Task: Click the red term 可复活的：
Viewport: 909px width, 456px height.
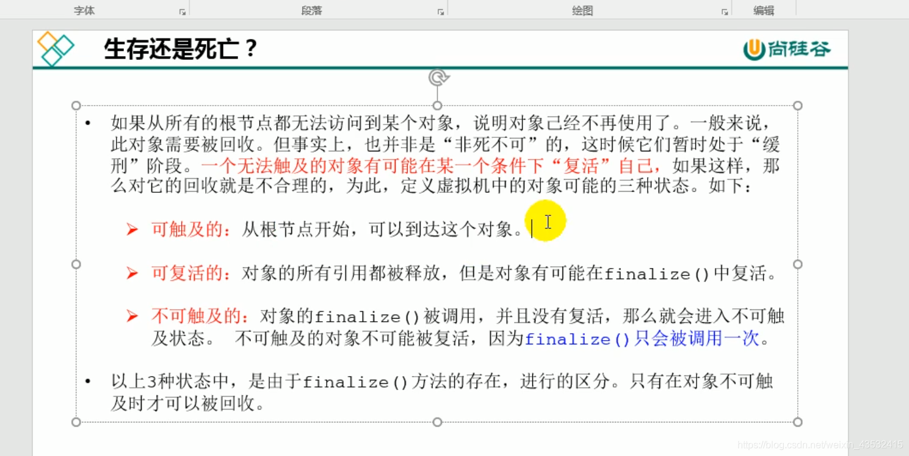Action: click(192, 273)
